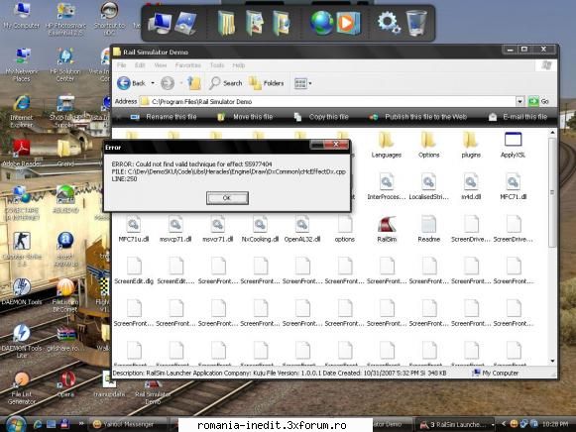The width and height of the screenshot is (576, 432).
Task: Toggle the Folders pane
Action: pos(267,83)
